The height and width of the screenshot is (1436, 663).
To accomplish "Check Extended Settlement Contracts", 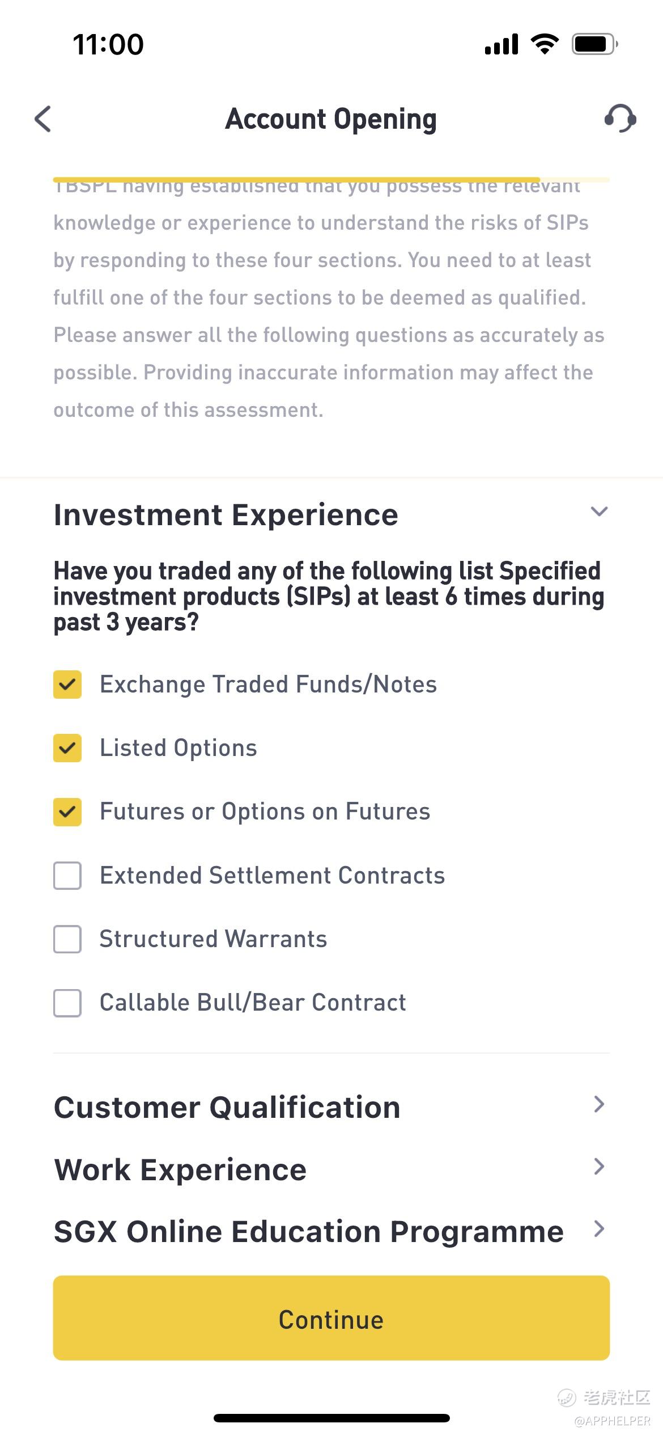I will [x=67, y=876].
